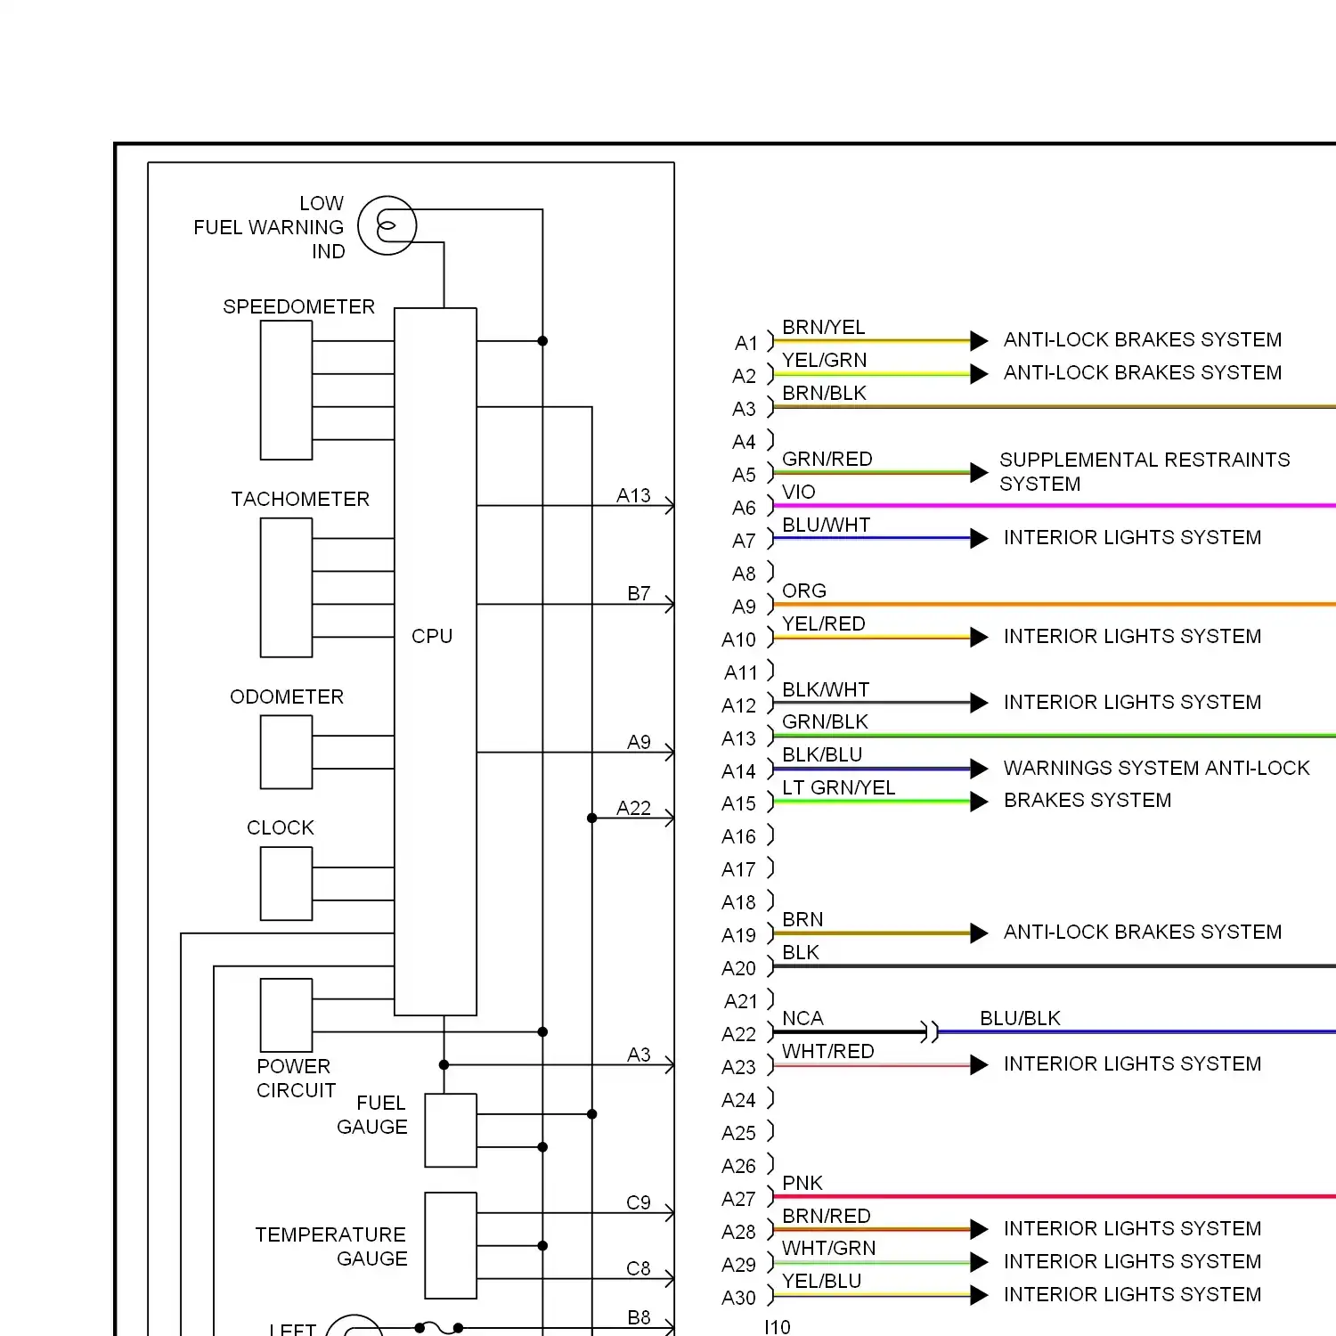The height and width of the screenshot is (1336, 1336).
Task: Click WARNINGS SYSTEM ANTI-LOCK destination text
Action: tap(1157, 768)
